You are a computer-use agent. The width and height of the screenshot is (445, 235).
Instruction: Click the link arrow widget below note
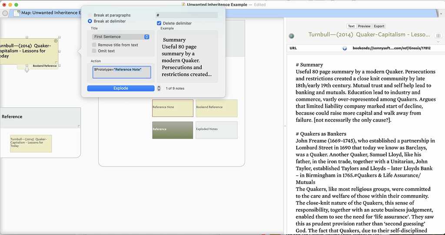[x=27, y=70]
